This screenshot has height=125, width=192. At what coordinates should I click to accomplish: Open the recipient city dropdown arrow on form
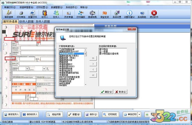point(44,69)
